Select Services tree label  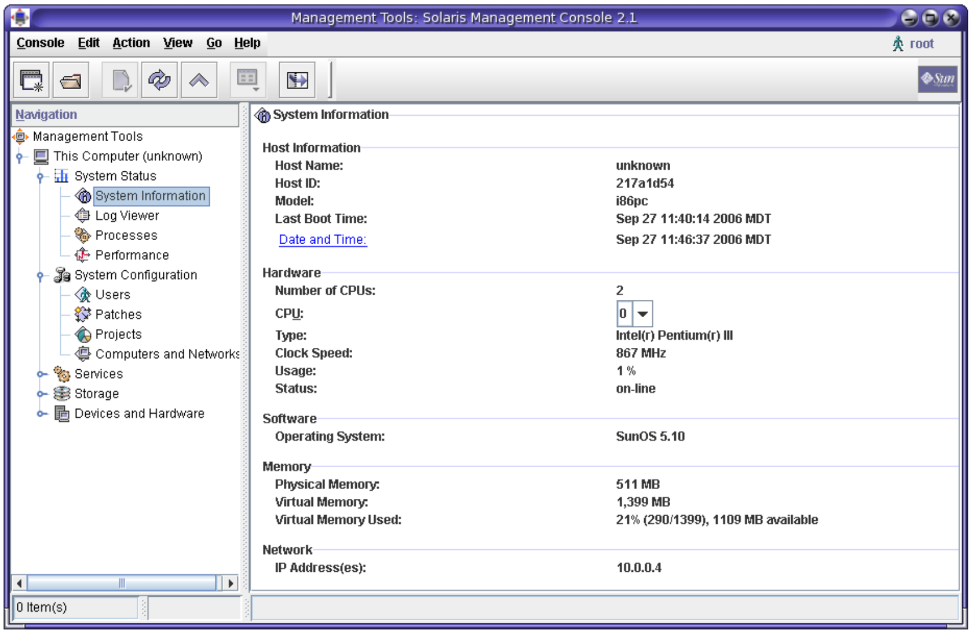99,374
